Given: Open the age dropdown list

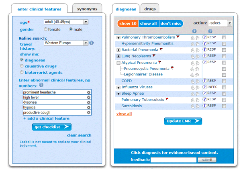Looking at the screenshot, I should click(86, 22).
